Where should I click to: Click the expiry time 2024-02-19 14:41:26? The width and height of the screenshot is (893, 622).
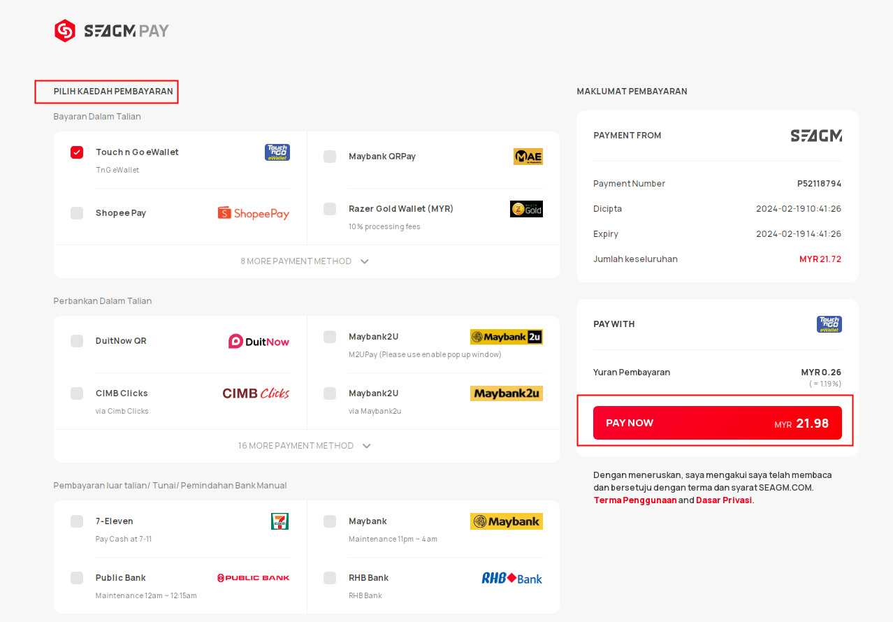[799, 234]
